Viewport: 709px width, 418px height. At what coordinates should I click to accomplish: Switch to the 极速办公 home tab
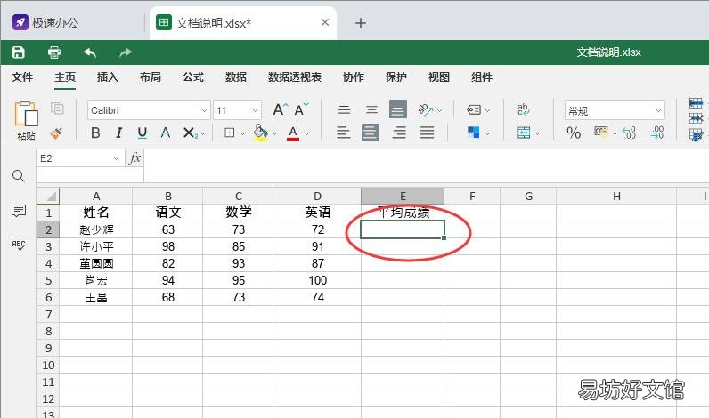(x=45, y=22)
